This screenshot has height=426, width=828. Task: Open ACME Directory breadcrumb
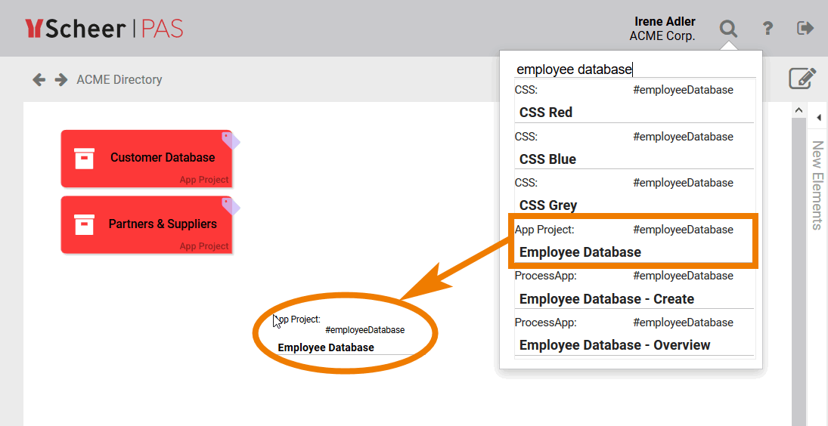point(119,79)
